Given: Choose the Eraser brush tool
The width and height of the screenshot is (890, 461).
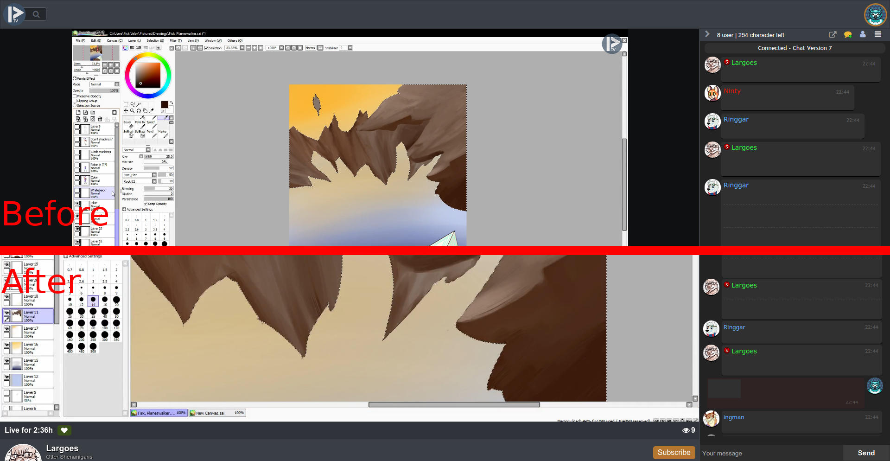Looking at the screenshot, I should point(128,125).
